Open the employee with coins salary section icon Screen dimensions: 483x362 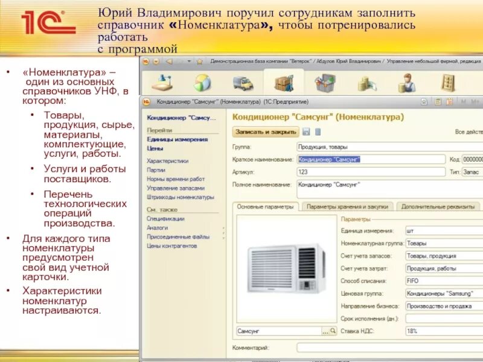(x=408, y=83)
